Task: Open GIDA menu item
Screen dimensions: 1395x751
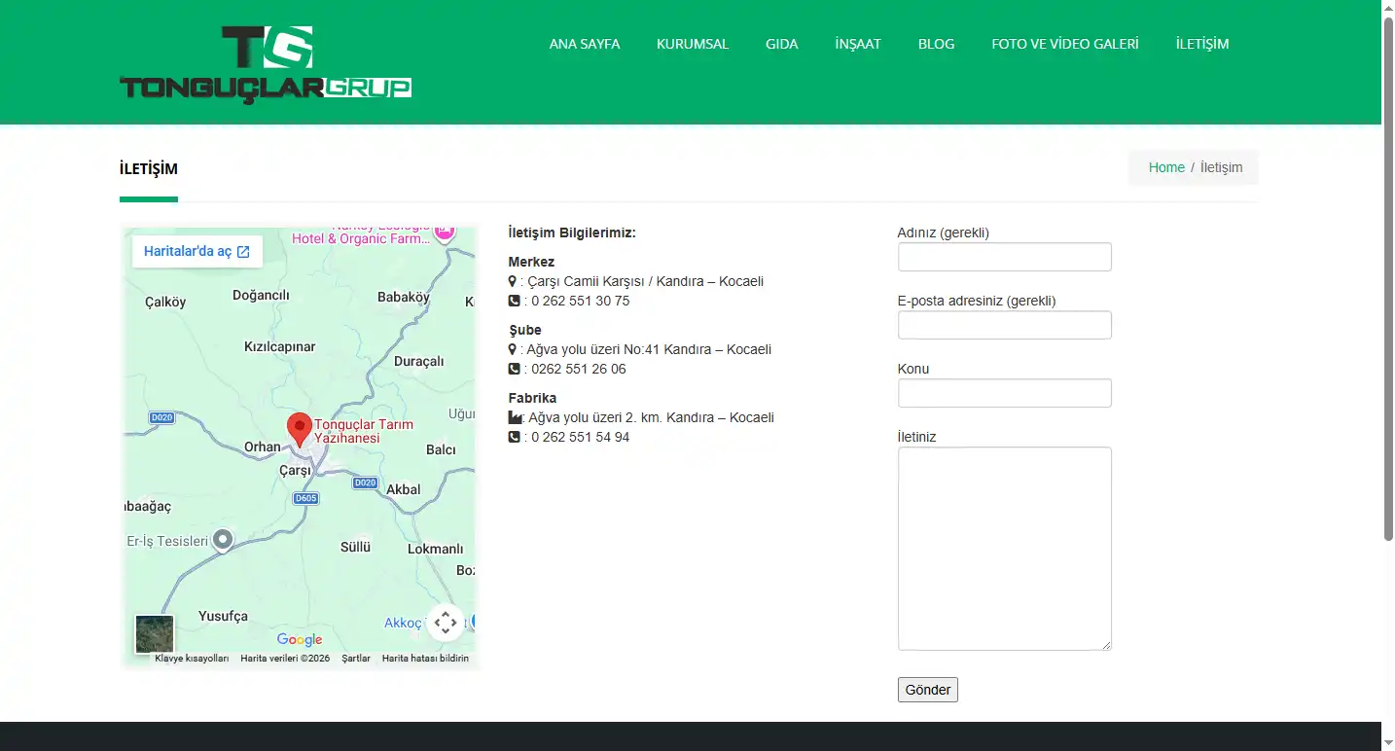Action: click(x=782, y=44)
